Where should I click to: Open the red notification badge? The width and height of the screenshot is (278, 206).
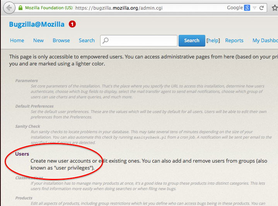tap(72, 24)
